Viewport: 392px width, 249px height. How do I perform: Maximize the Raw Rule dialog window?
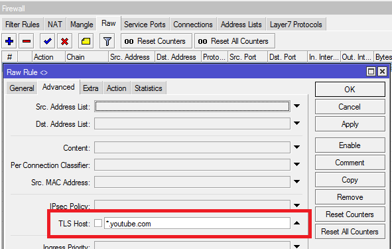click(371, 72)
